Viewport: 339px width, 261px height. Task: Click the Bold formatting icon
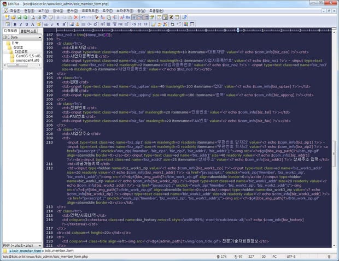[x=14, y=25]
